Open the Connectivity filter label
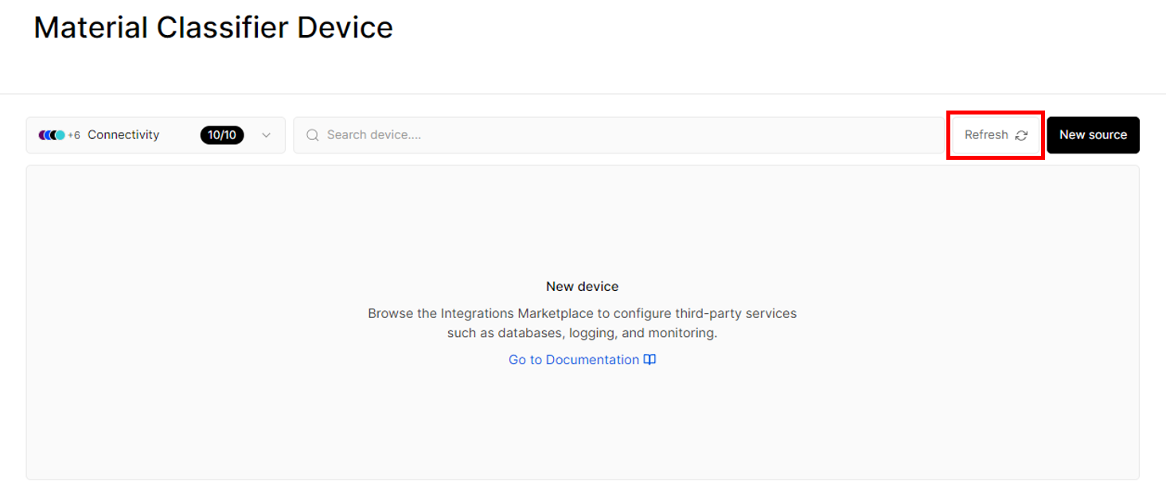Viewport: 1166px width, 493px height. click(x=123, y=135)
